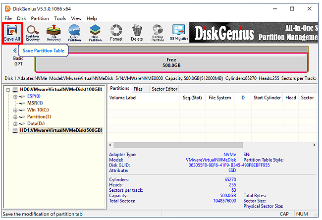Open the Disk menu
322x220 pixels.
coord(21,18)
